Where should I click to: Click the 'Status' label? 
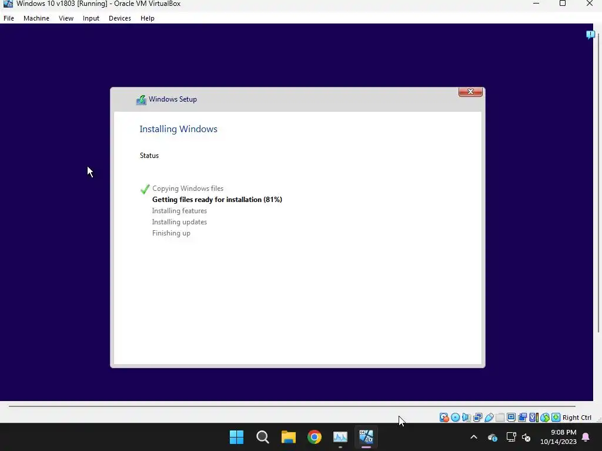149,155
